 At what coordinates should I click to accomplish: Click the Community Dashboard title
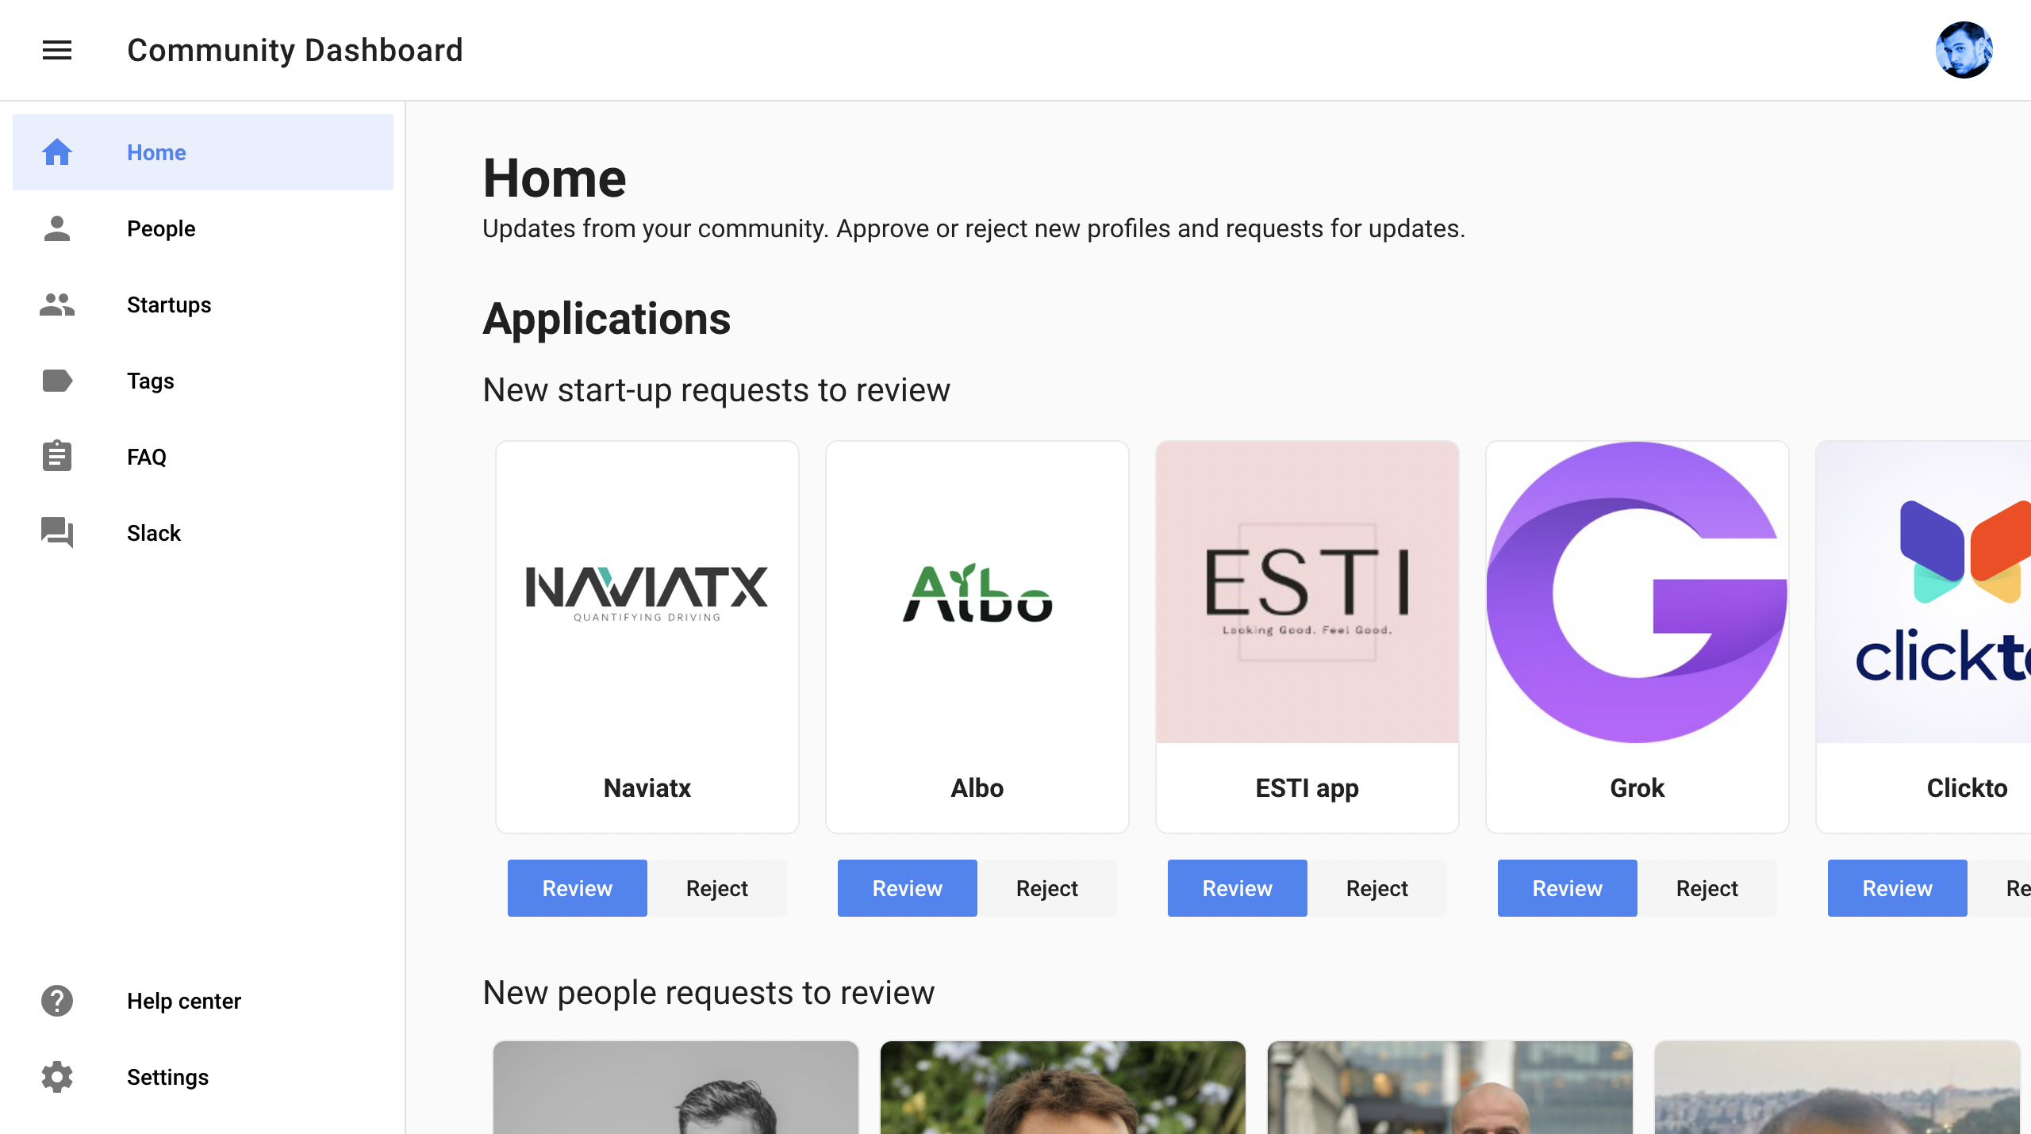tap(295, 50)
